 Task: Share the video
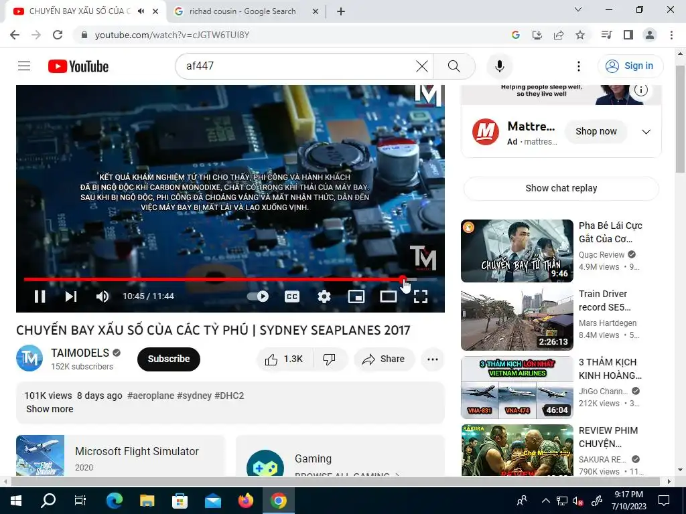(x=384, y=359)
